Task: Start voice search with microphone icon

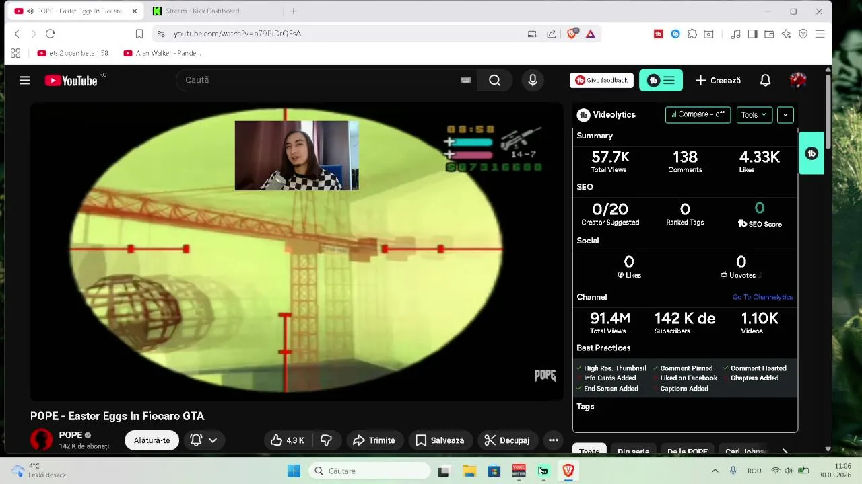Action: 533,81
